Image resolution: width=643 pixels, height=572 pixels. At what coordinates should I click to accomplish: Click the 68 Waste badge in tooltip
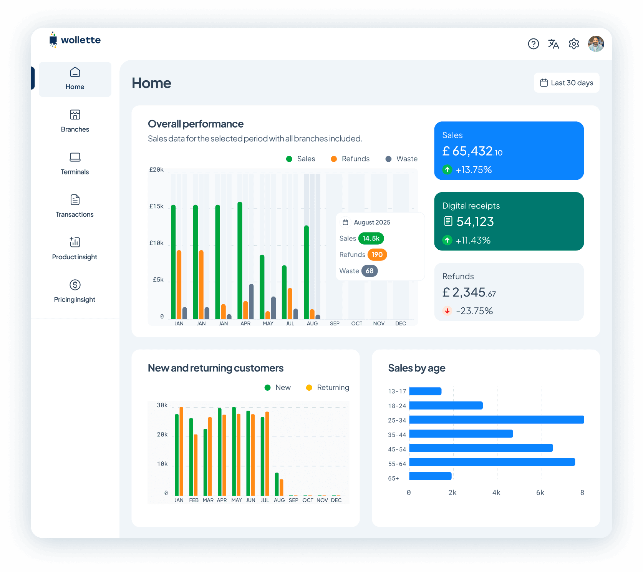370,271
